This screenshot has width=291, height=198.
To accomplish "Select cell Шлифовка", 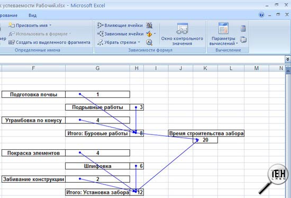I will pos(98,166).
